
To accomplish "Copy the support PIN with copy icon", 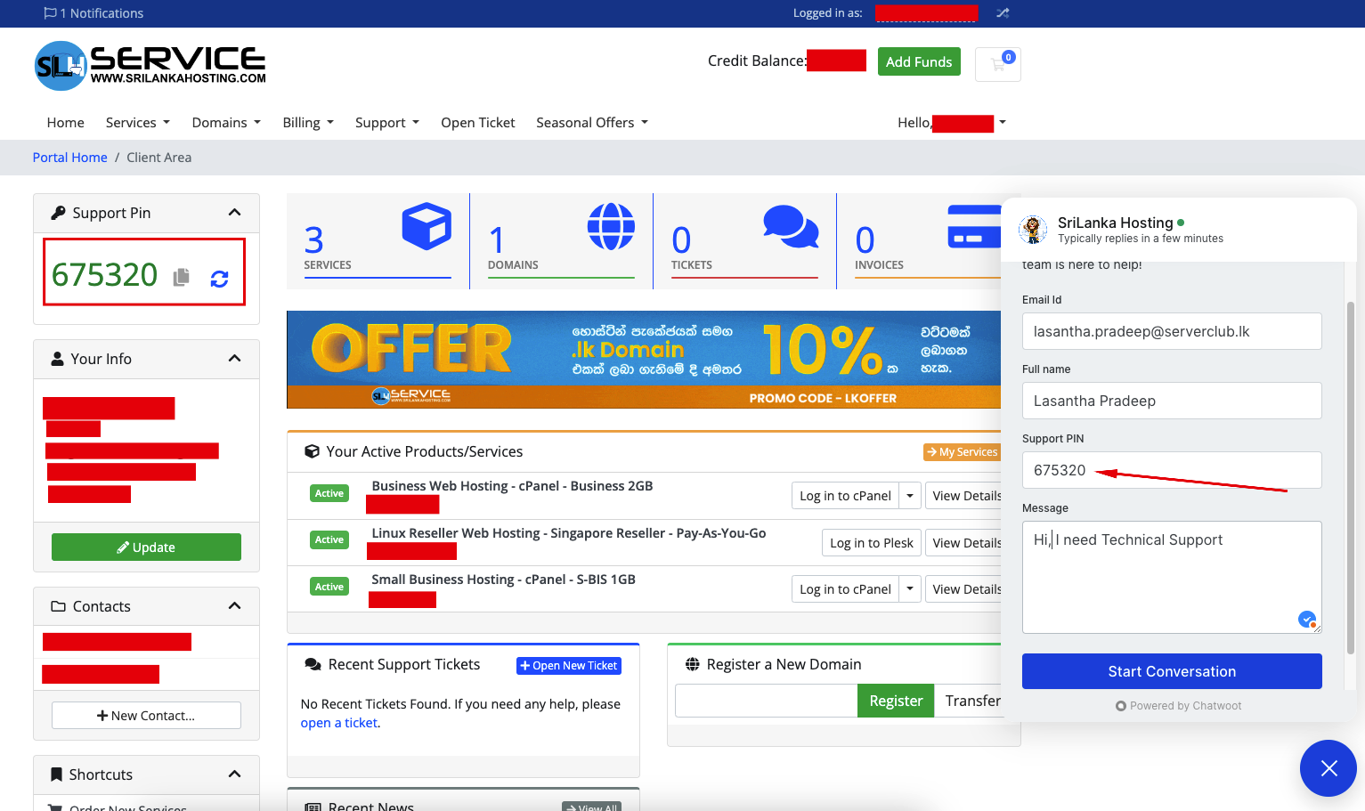I will (182, 277).
